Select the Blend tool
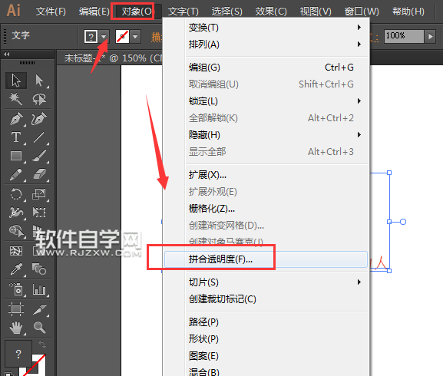Image resolution: width=443 pixels, height=376 pixels. click(39, 269)
